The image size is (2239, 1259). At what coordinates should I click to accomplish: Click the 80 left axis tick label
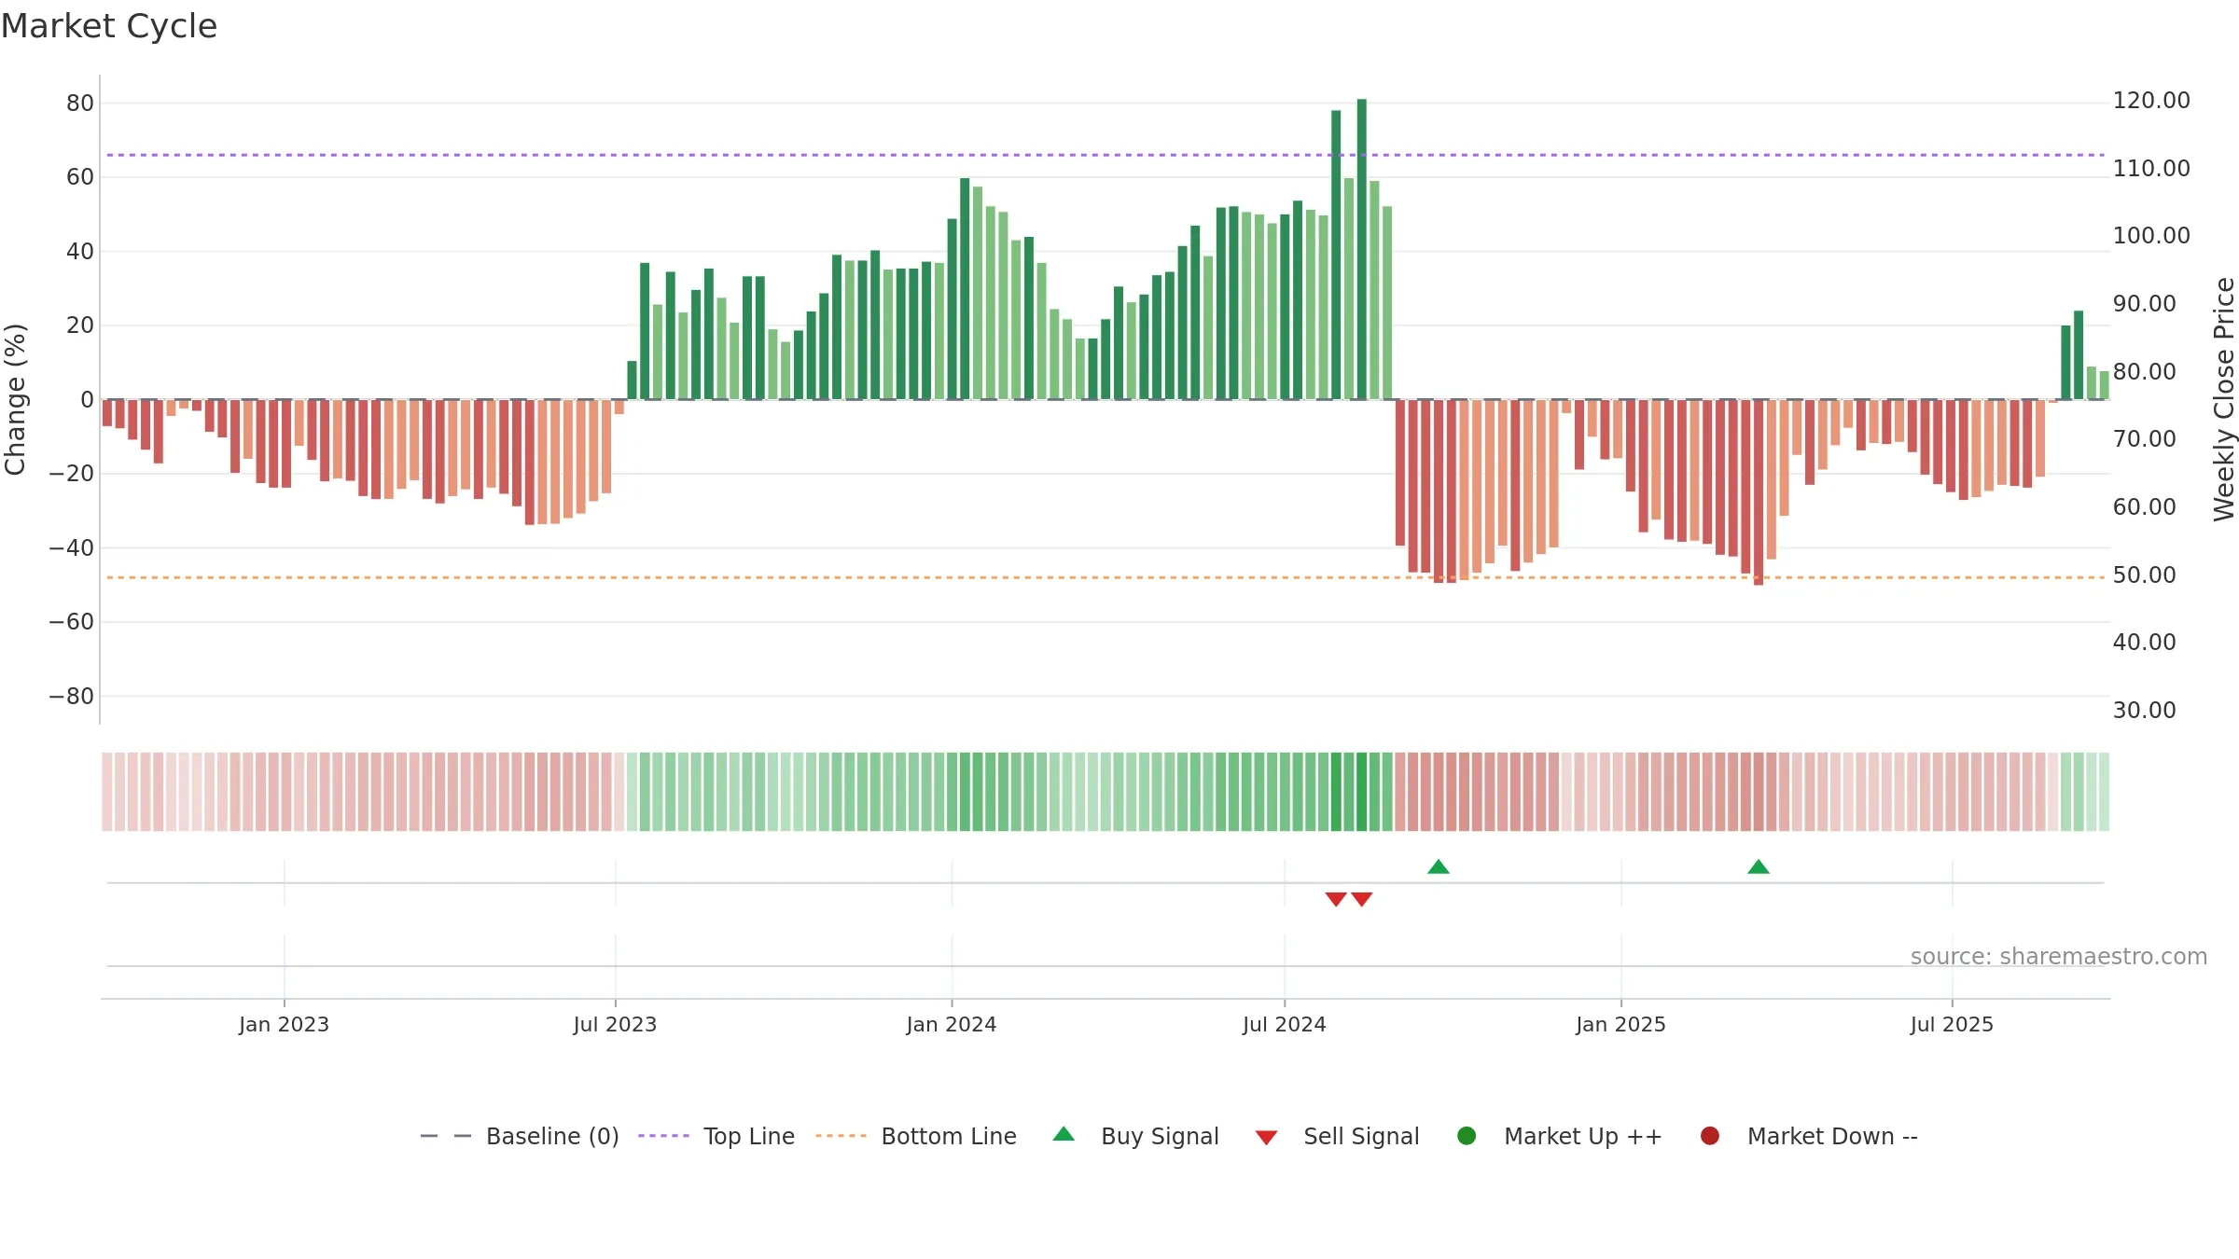80,103
